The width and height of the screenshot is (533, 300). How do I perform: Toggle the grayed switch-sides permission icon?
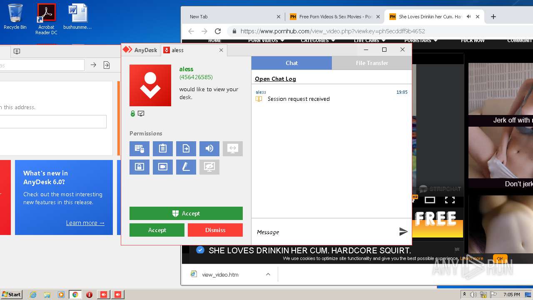(233, 149)
